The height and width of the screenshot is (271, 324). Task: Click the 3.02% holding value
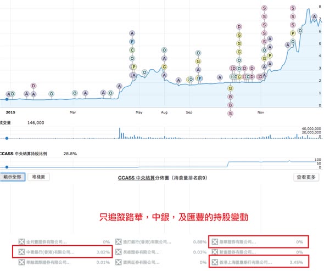click(103, 252)
